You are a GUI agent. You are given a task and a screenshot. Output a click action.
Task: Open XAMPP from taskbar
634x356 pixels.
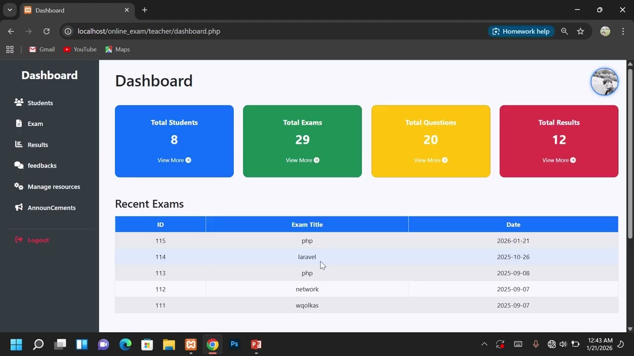[x=191, y=344]
